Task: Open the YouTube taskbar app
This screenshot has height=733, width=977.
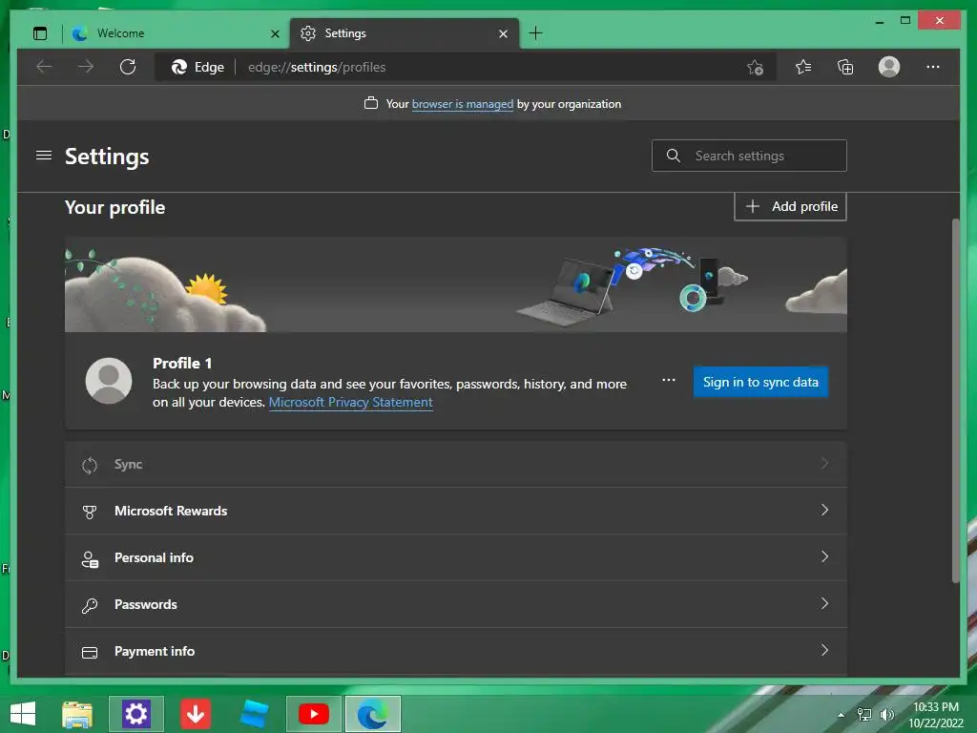Action: [x=313, y=714]
